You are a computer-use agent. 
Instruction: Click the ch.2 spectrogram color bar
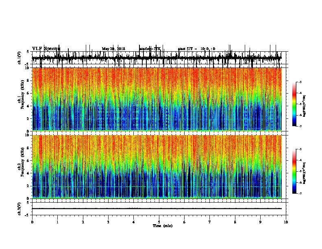point(294,171)
